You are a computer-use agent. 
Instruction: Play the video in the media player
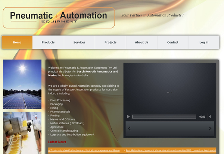pyautogui.click(x=128, y=117)
